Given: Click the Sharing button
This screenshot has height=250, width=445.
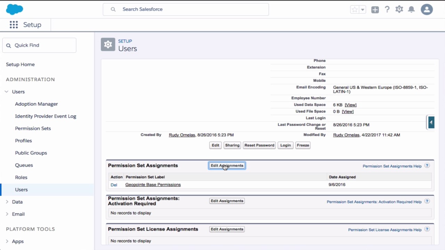Looking at the screenshot, I should click(x=232, y=145).
